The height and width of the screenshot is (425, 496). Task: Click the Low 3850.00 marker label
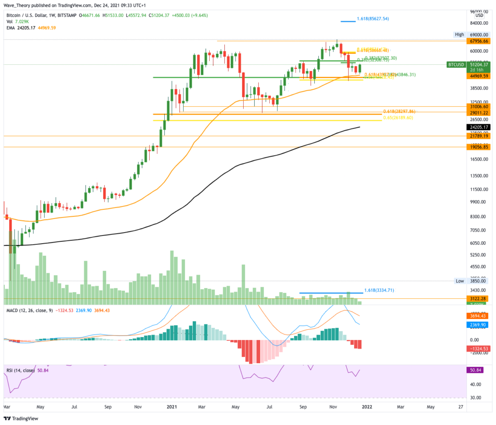pyautogui.click(x=472, y=281)
